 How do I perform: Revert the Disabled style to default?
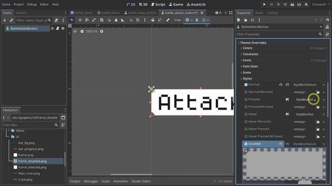[281, 144]
